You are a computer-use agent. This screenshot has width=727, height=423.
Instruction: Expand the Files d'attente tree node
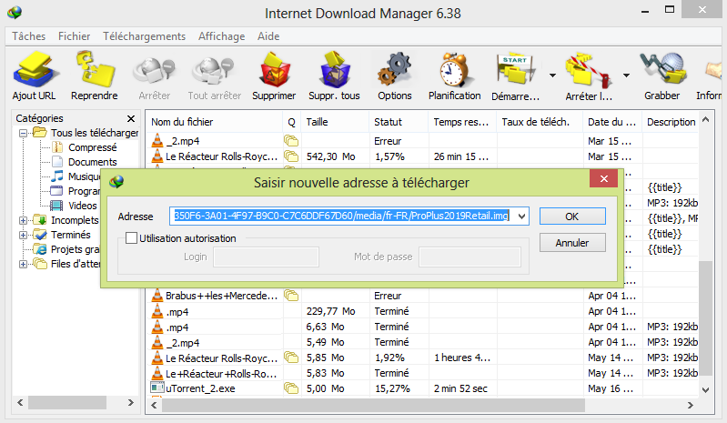point(23,264)
